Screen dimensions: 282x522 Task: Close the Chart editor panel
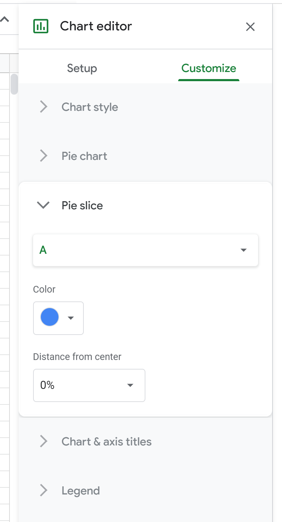(250, 27)
